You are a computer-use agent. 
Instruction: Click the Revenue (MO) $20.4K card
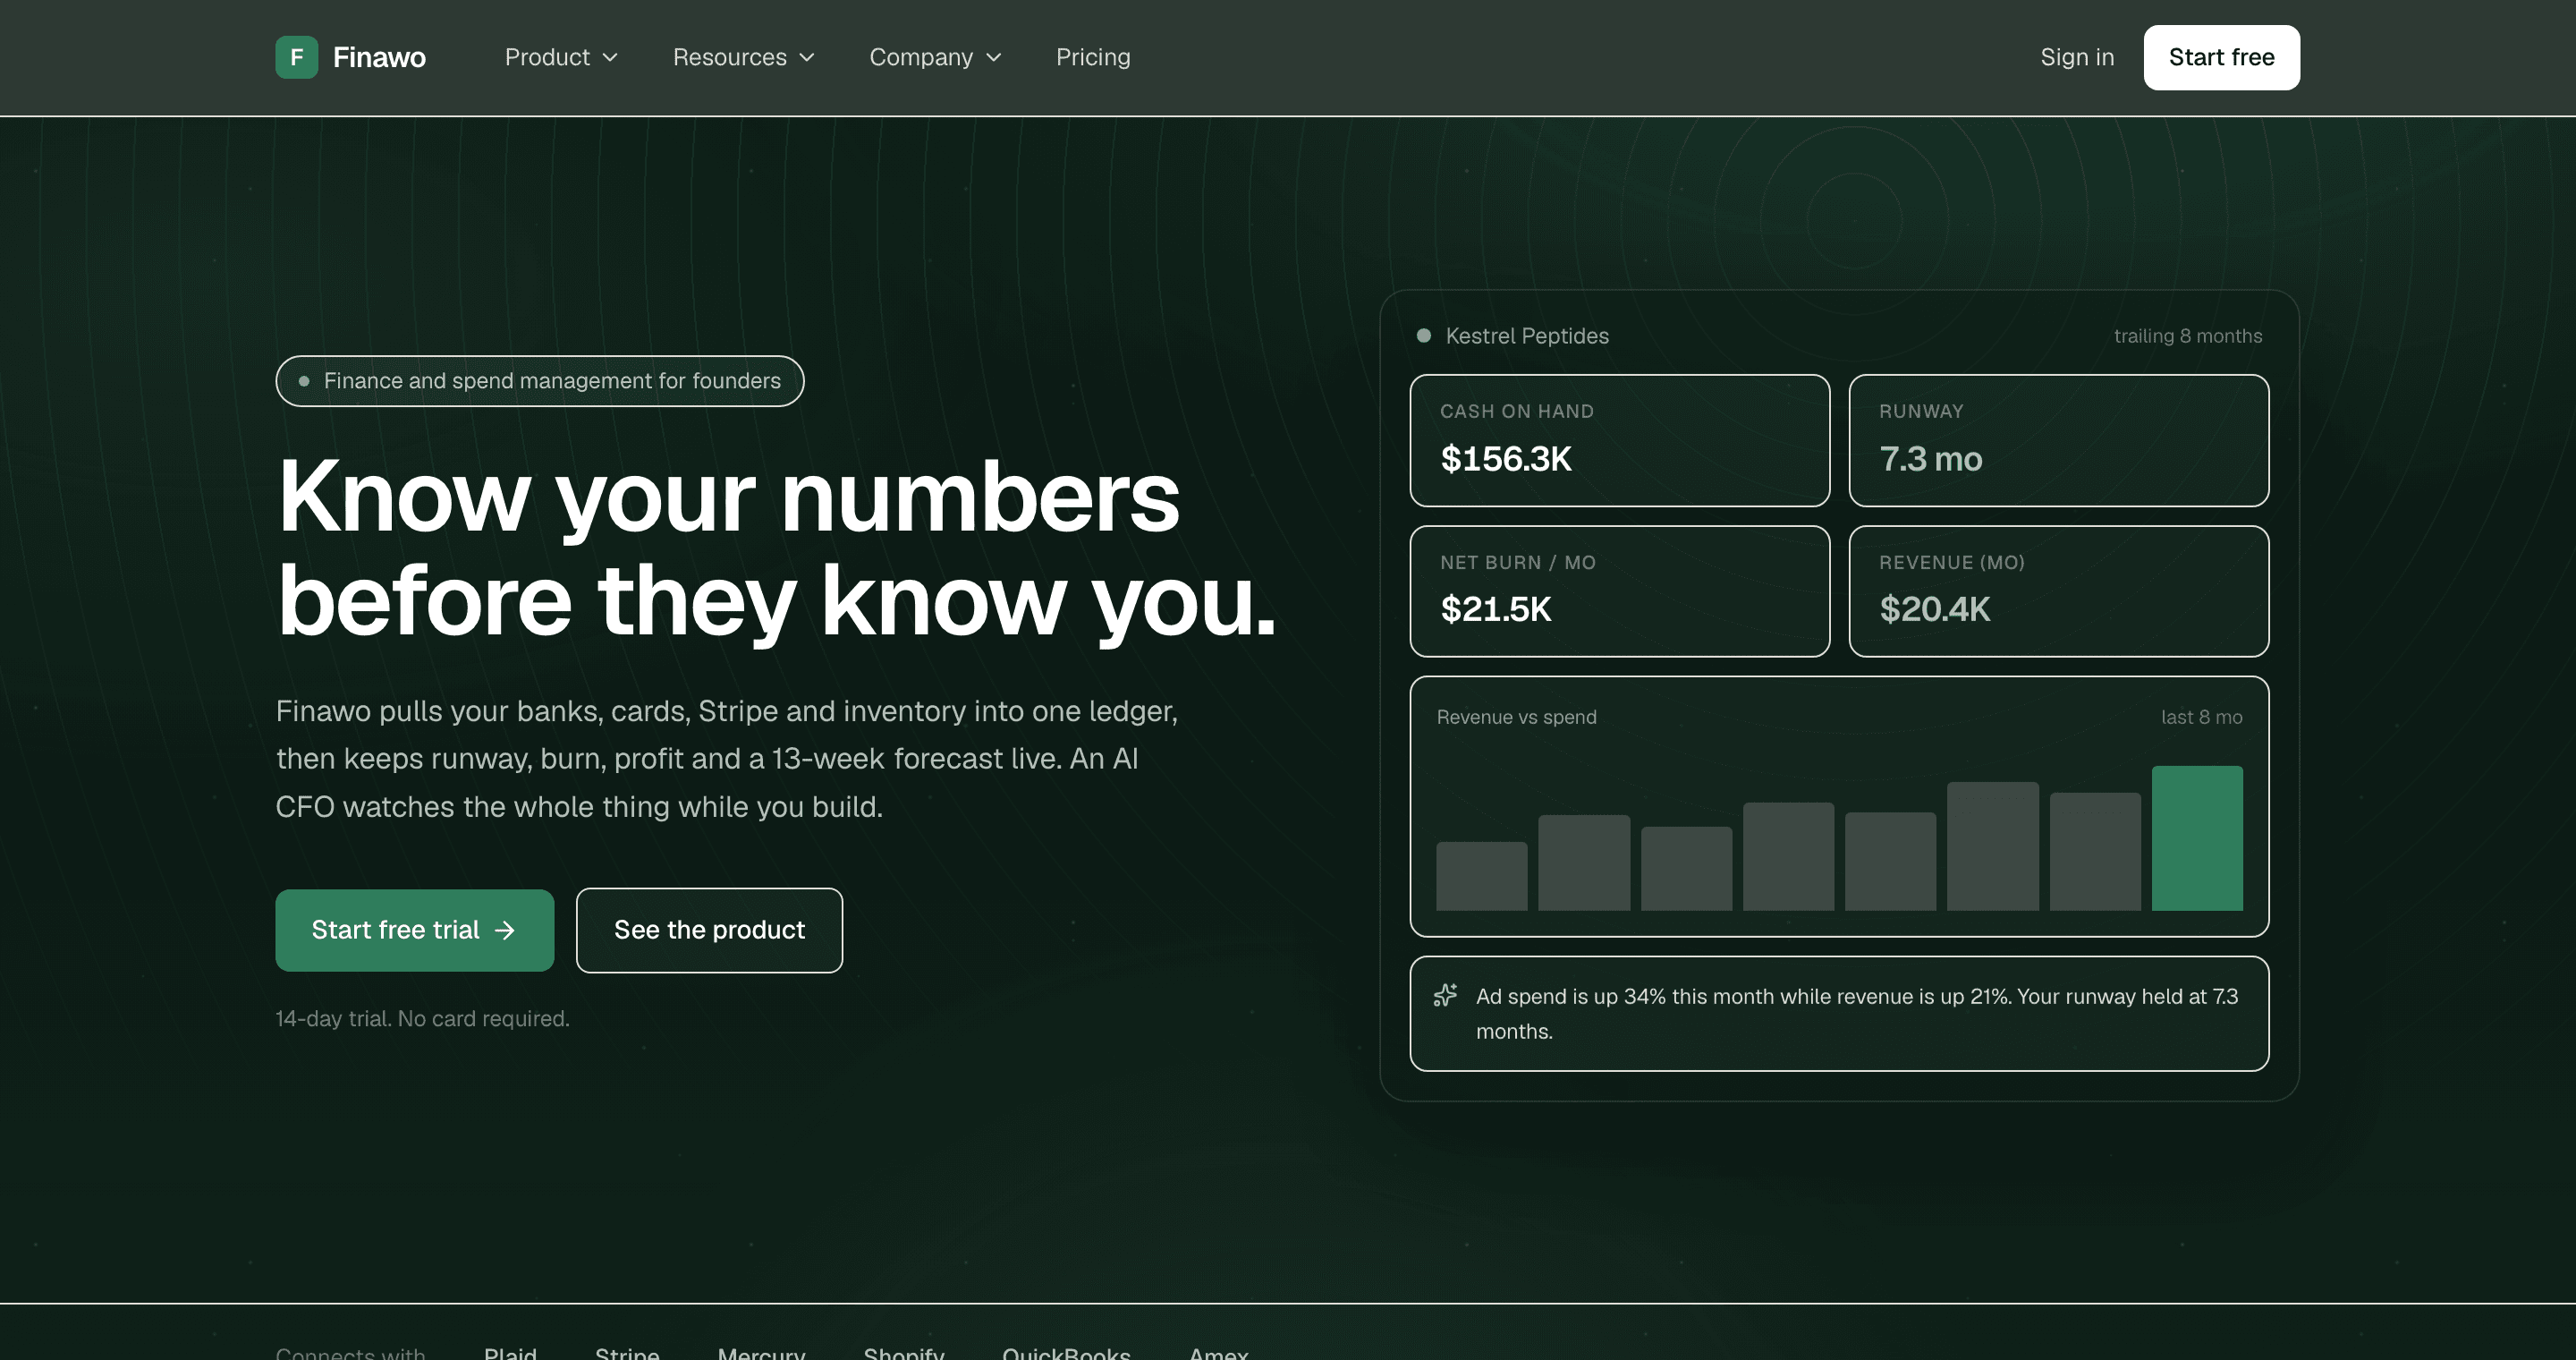click(2058, 591)
